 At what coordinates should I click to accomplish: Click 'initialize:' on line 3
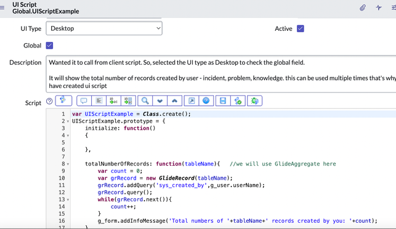[x=102, y=128]
